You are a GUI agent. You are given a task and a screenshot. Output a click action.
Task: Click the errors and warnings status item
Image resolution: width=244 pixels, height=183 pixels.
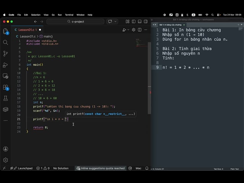click(43, 168)
